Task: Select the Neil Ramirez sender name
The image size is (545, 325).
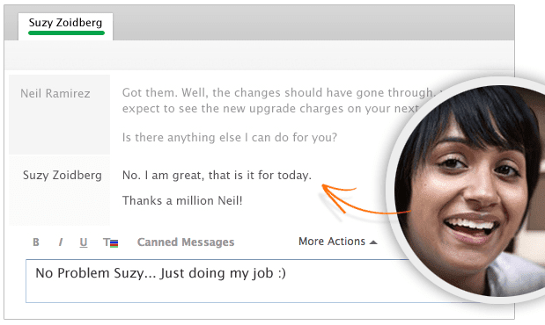Action: point(55,93)
